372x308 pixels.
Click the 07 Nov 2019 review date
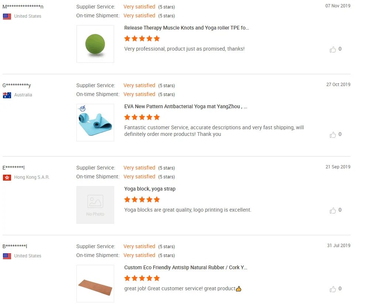click(338, 6)
